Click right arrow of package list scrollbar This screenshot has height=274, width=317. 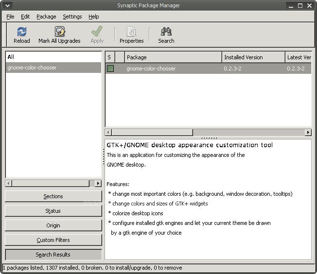308,132
